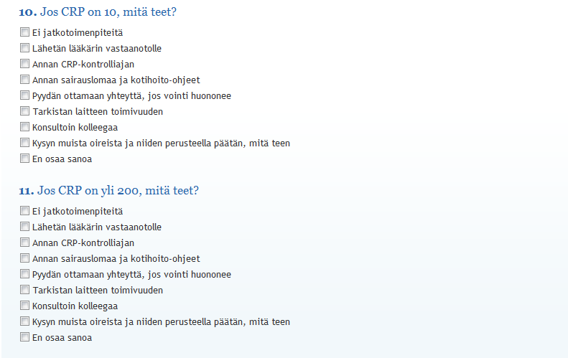Check 'Annan sairauslomaa ja kotihoito-ohjeet' in question 10
This screenshot has height=358, width=568.
(x=24, y=79)
